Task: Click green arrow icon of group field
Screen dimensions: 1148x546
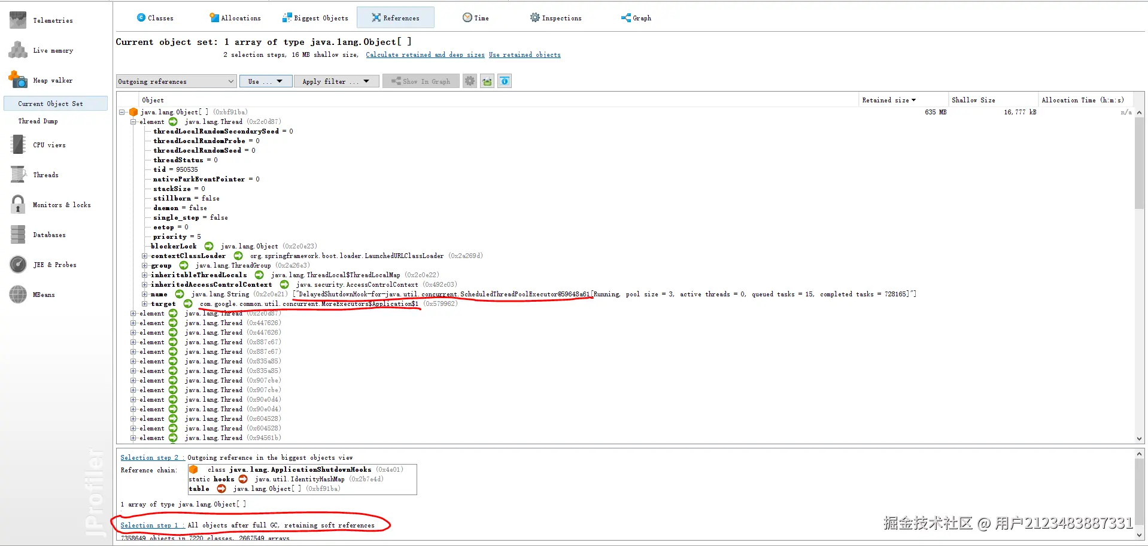Action: coord(184,265)
